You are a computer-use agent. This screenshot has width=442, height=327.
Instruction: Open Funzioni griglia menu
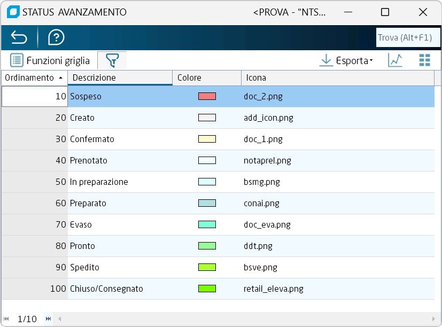pos(50,60)
